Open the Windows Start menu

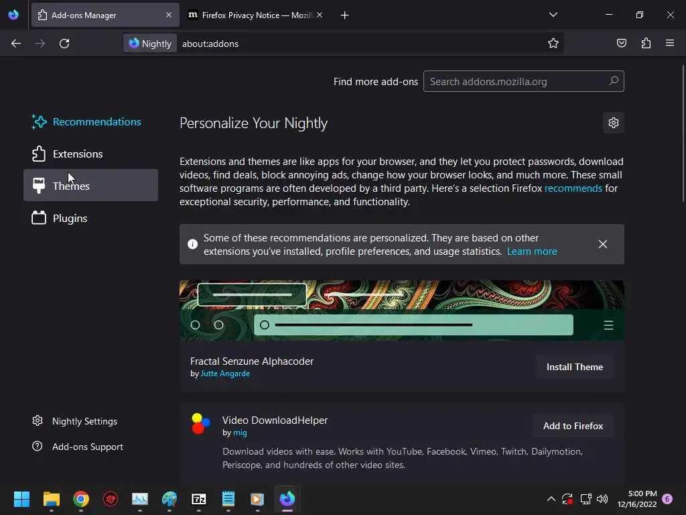click(x=21, y=499)
